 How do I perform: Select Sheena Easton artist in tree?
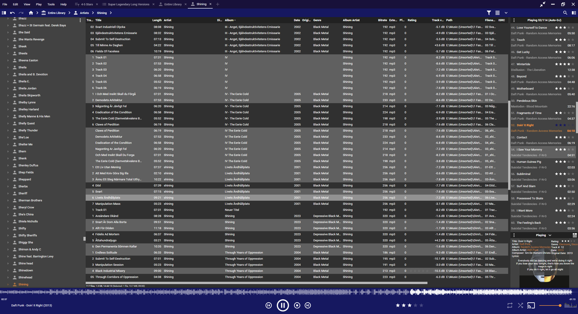(28, 60)
